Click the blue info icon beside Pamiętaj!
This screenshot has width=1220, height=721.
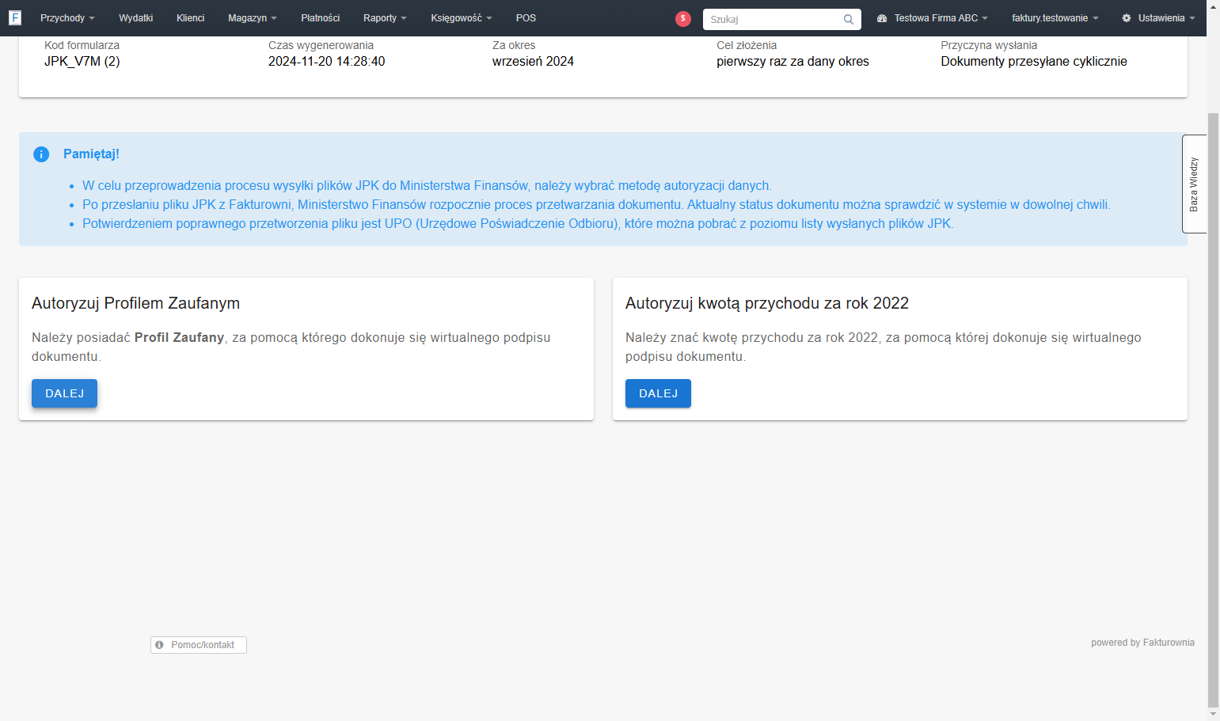(x=41, y=154)
